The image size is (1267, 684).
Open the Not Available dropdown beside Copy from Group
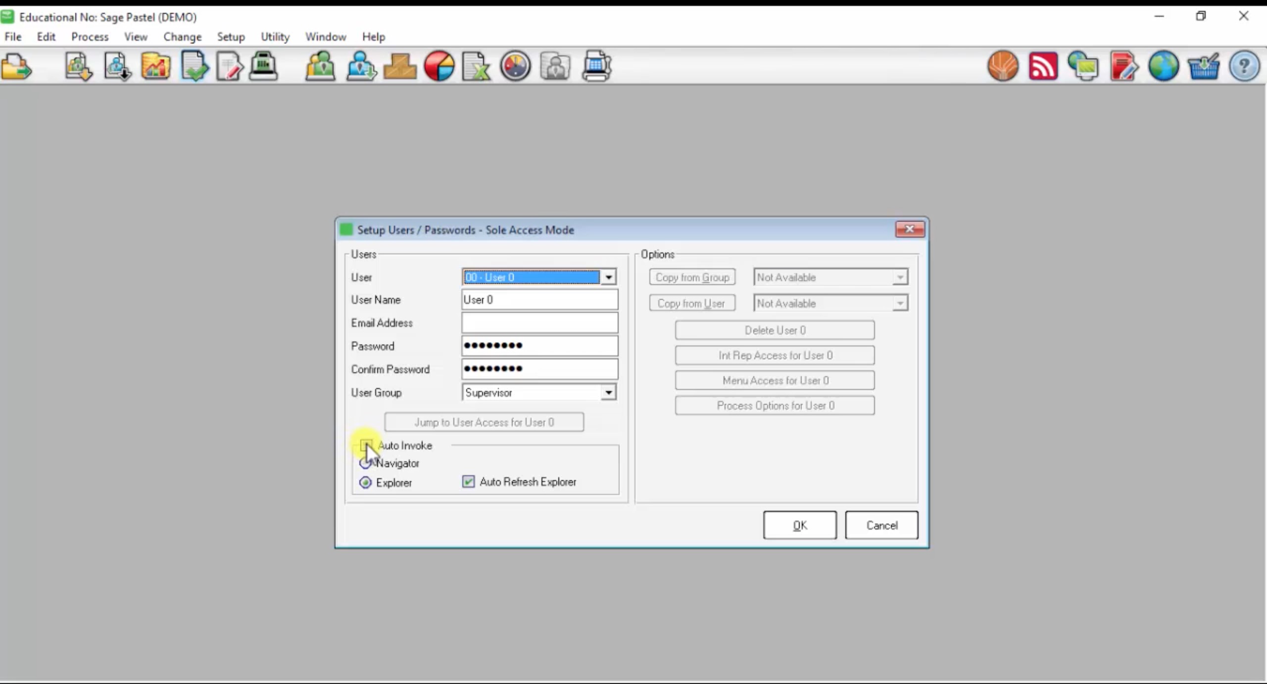[900, 277]
